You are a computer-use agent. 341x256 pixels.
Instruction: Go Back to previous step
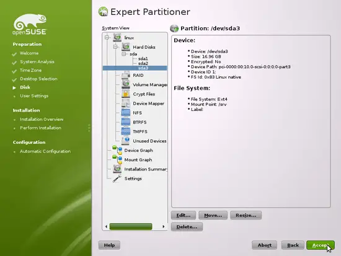click(x=293, y=245)
